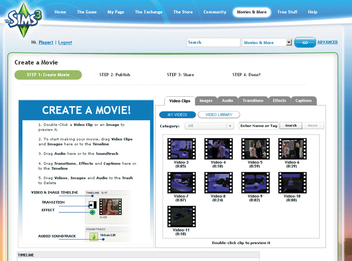Image resolution: width=352 pixels, height=261 pixels.
Task: Click the Enter Name or Tag field
Action: 259,126
